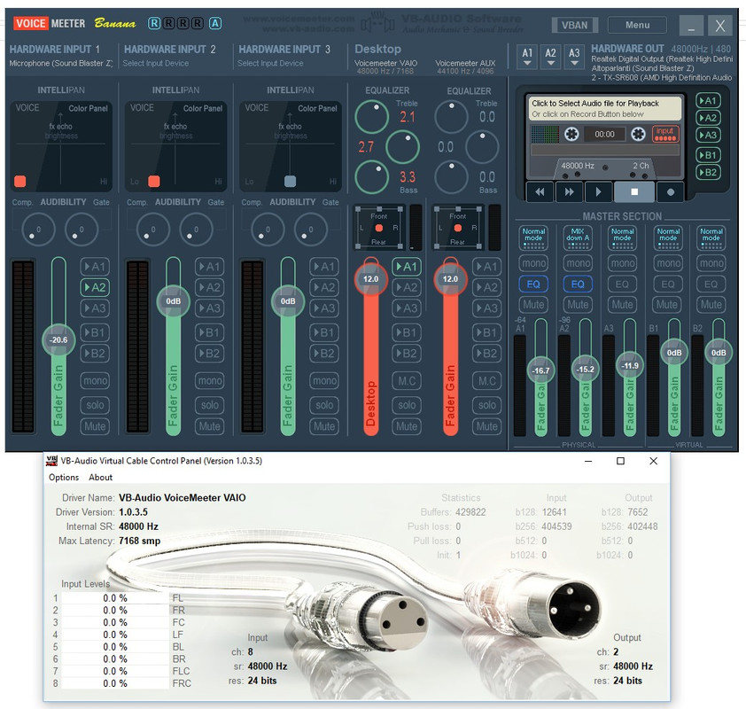The height and width of the screenshot is (709, 746).
Task: Open A1 hardware output device dropdown
Action: pos(527,57)
